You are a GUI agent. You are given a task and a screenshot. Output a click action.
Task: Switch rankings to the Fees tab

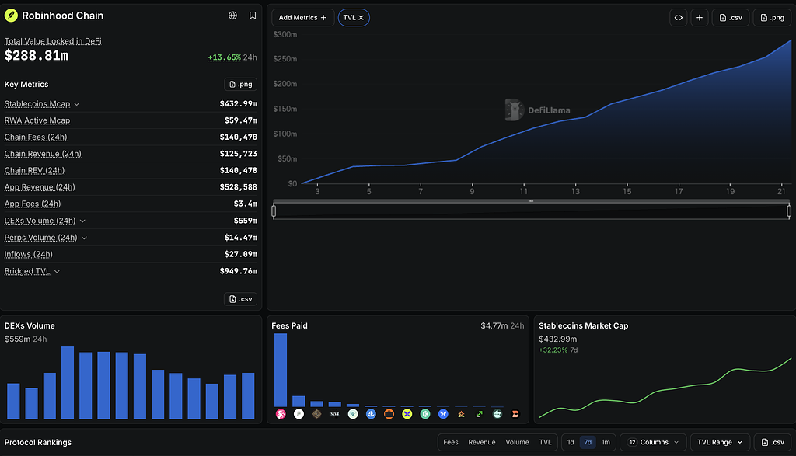(x=450, y=442)
